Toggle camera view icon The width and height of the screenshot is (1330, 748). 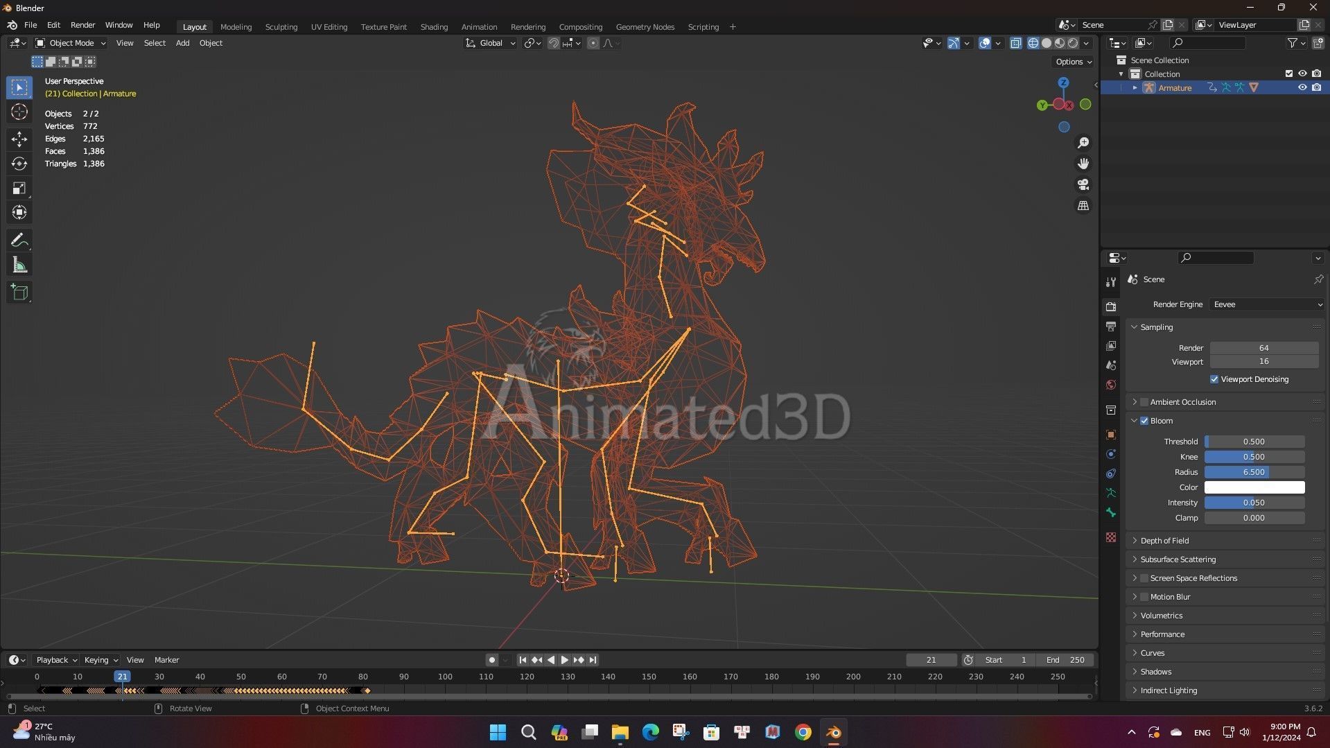point(1083,184)
